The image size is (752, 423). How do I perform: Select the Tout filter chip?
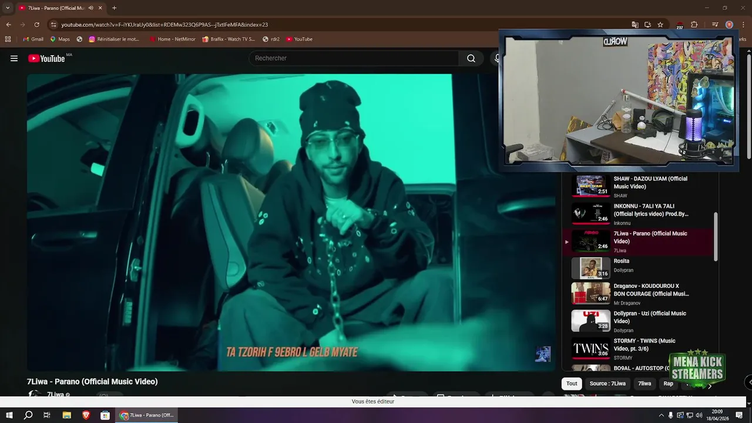coord(572,384)
